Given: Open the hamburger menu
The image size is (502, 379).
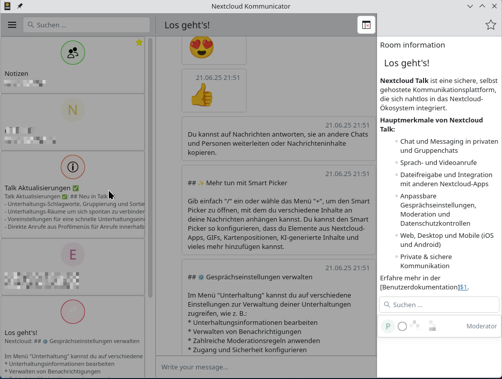Looking at the screenshot, I should point(12,25).
